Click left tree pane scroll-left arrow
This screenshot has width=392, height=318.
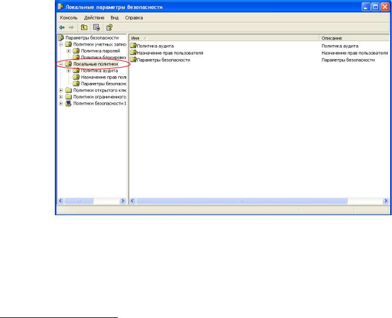(x=60, y=201)
